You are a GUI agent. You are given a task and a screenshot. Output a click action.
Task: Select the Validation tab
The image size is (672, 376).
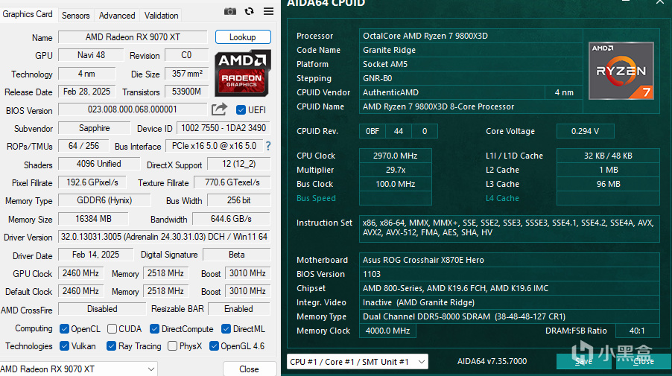(162, 16)
